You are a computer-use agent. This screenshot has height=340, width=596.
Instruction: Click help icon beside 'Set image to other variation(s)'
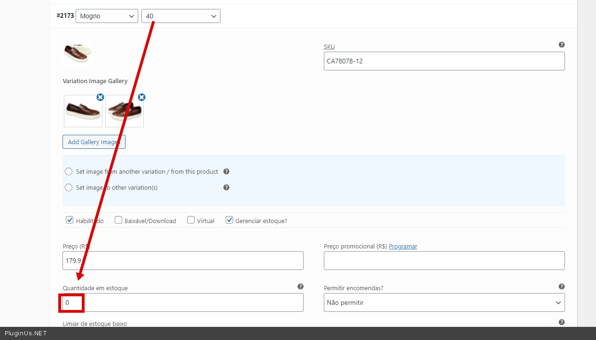[226, 187]
